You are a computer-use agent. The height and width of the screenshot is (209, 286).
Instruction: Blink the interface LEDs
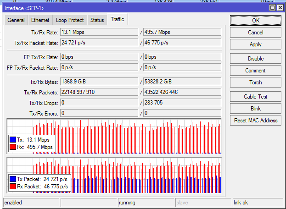pyautogui.click(x=255, y=109)
